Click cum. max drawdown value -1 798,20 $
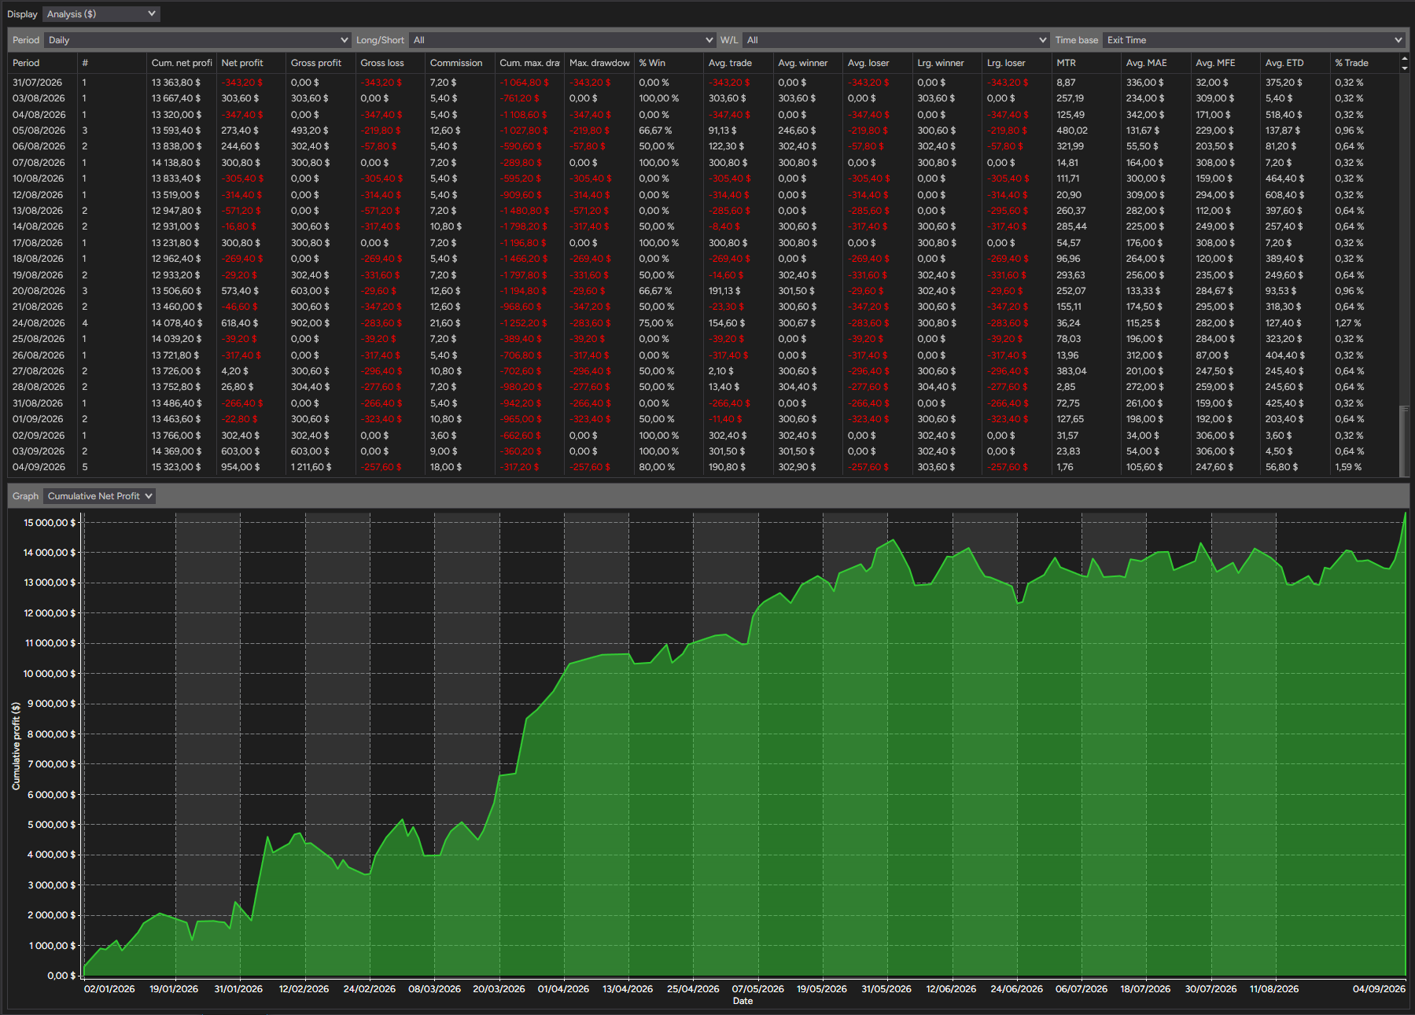 524,226
